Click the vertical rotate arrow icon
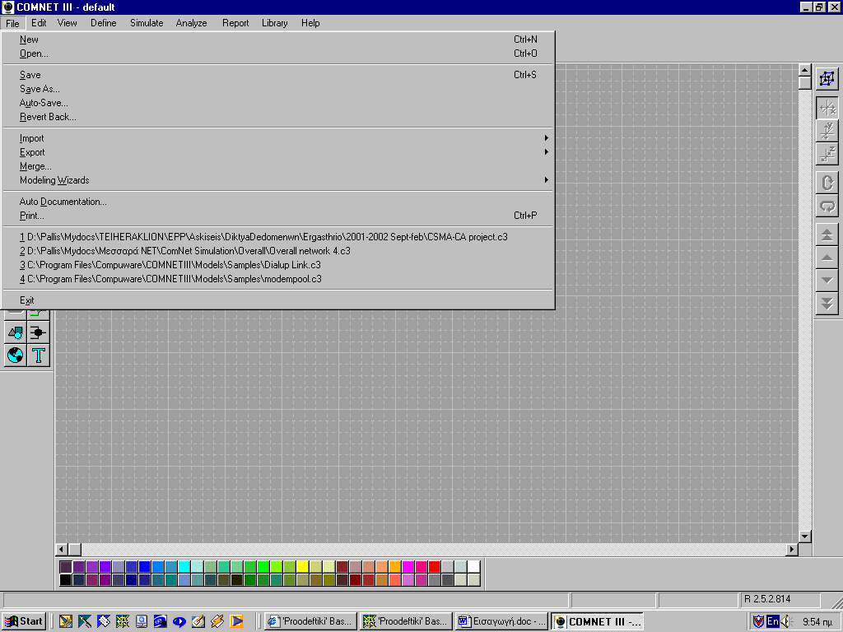 tap(827, 183)
